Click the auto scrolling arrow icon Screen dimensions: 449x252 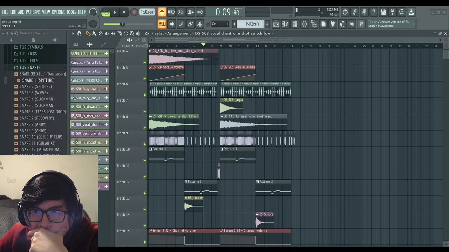click(172, 24)
